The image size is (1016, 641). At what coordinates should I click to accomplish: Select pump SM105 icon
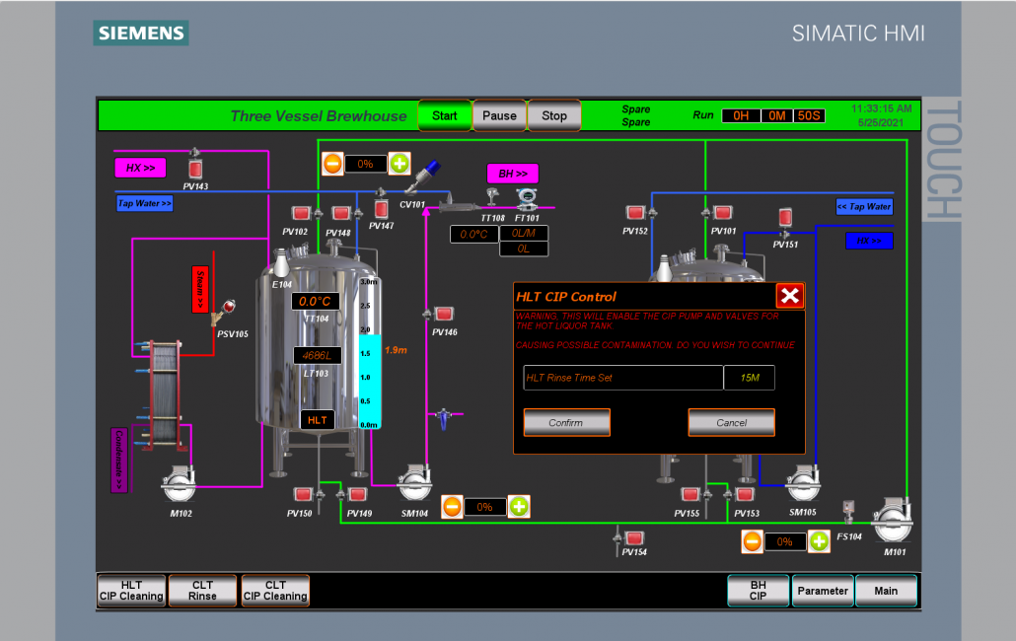(x=804, y=483)
